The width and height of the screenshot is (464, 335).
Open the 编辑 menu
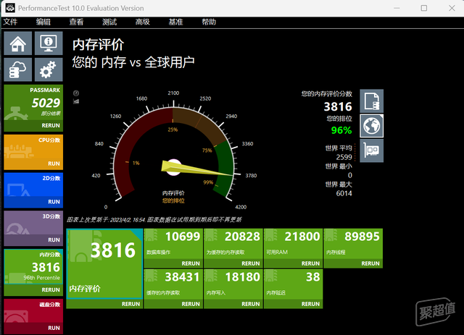click(43, 22)
